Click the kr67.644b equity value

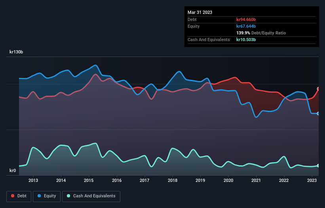(246, 26)
